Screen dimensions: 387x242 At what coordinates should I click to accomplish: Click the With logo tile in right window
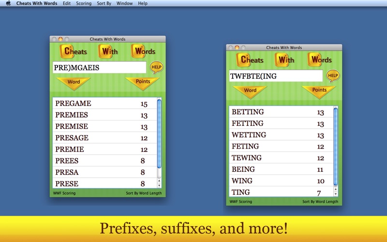284,60
